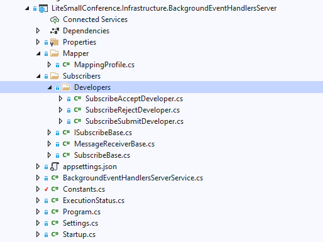Expand MessageReceiverBase.cs node

tap(49, 144)
